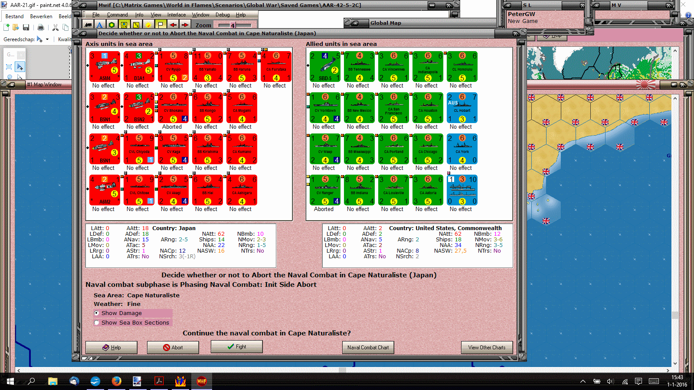
Task: Select the CV Ranger carrier unit
Action: click(x=325, y=190)
